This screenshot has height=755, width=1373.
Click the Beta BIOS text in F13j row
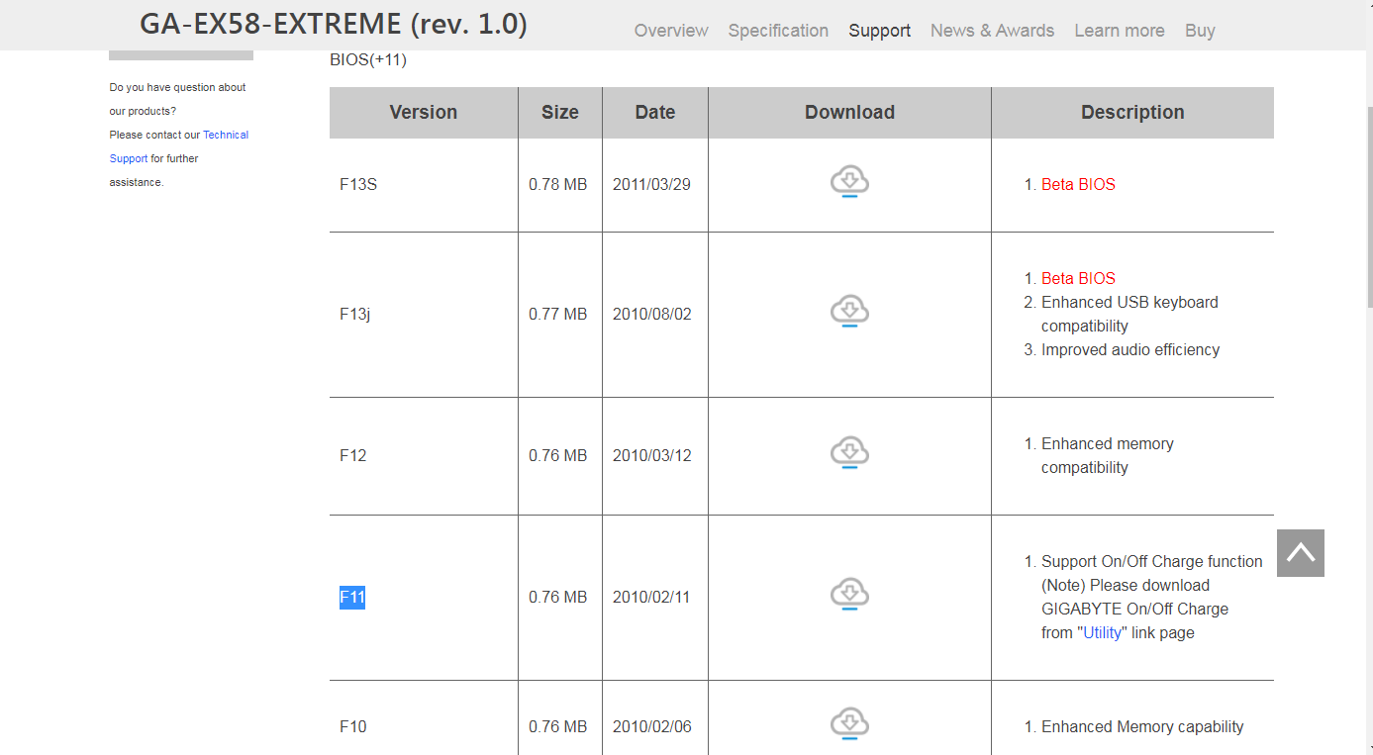(1078, 278)
